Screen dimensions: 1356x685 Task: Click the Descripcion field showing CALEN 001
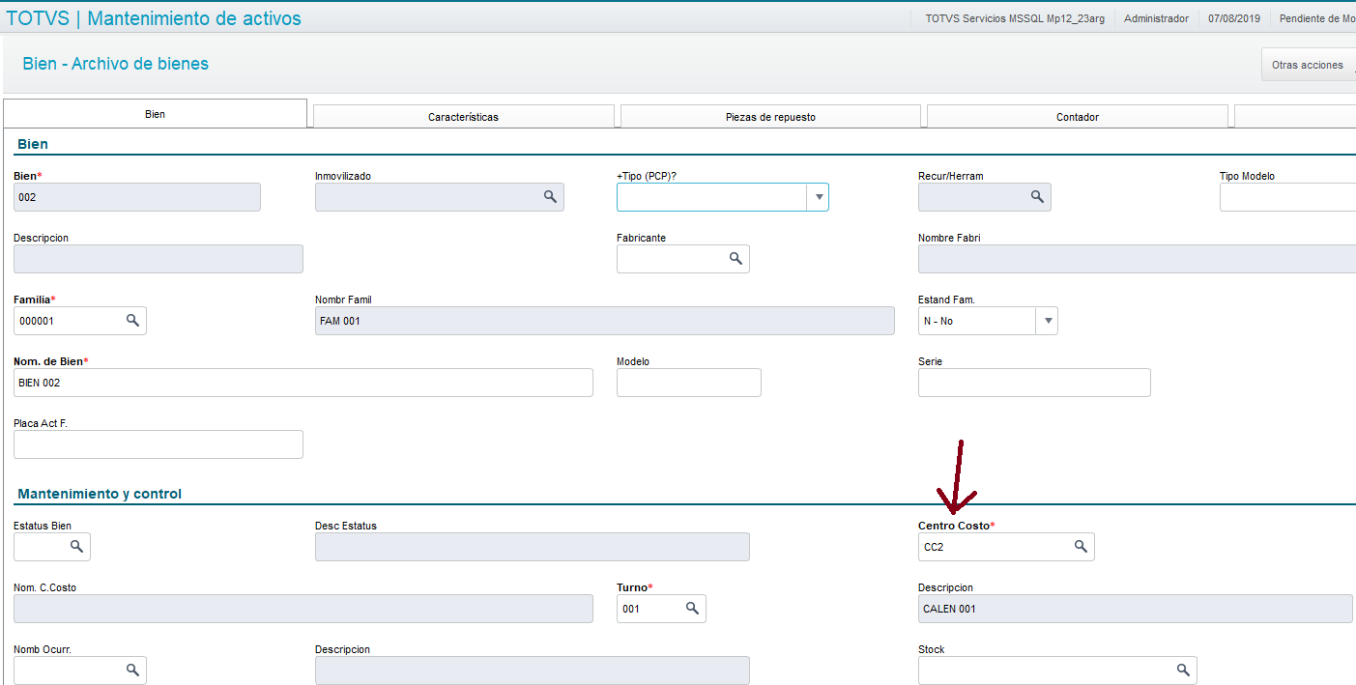(1136, 609)
